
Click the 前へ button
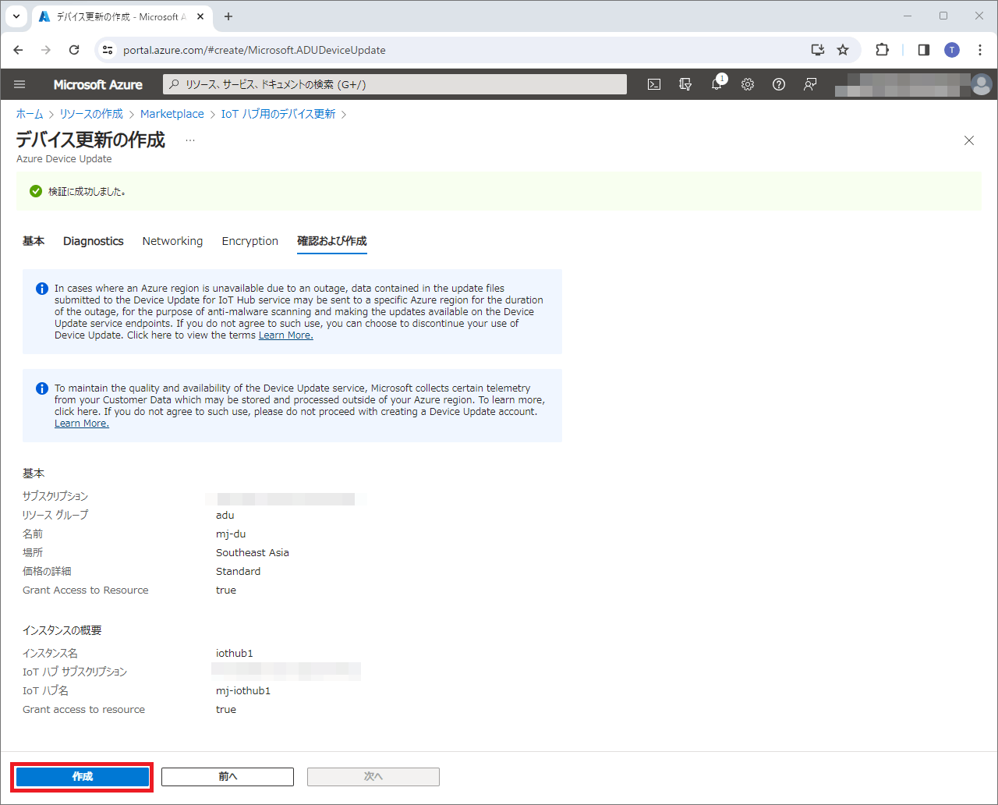click(228, 777)
